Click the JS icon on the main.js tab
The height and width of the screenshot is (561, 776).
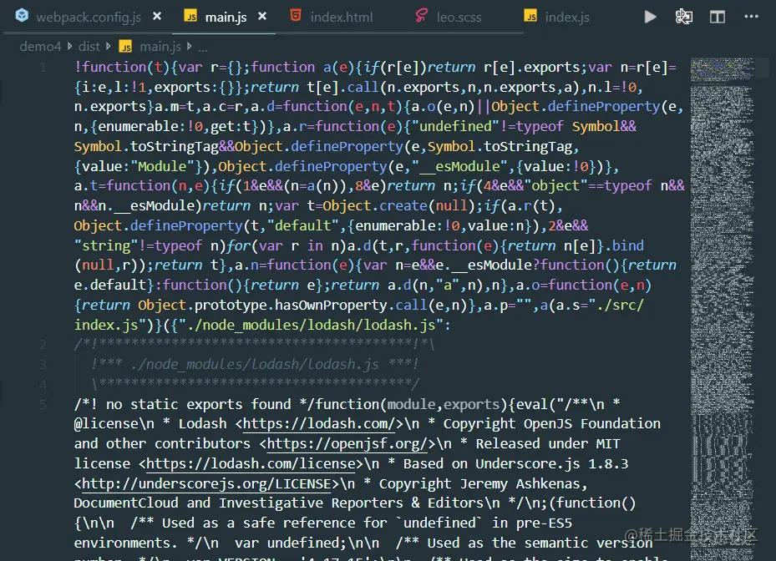tap(190, 15)
